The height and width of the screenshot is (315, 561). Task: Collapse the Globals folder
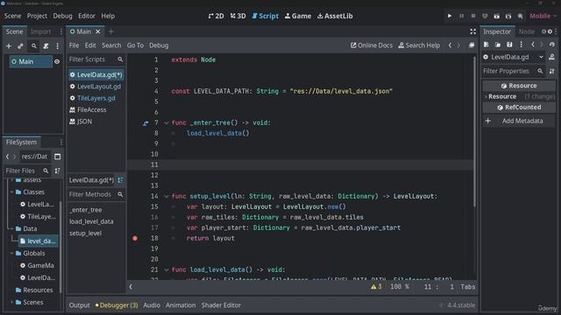(11, 253)
